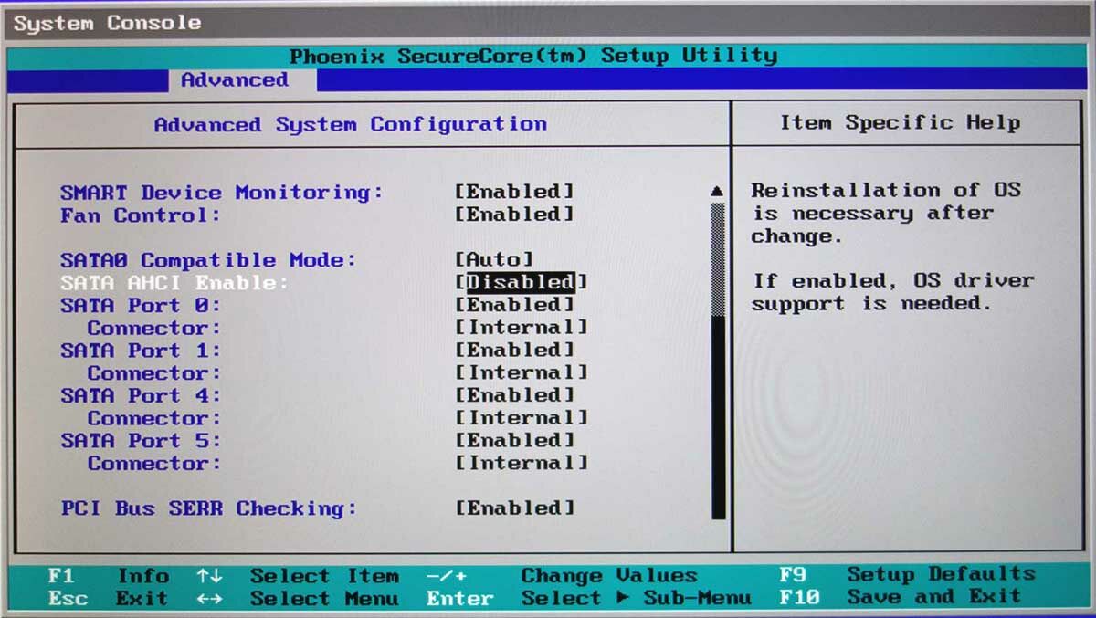The image size is (1096, 618).
Task: Click the Enter Select Sub-Menu hint
Action: click(x=588, y=599)
